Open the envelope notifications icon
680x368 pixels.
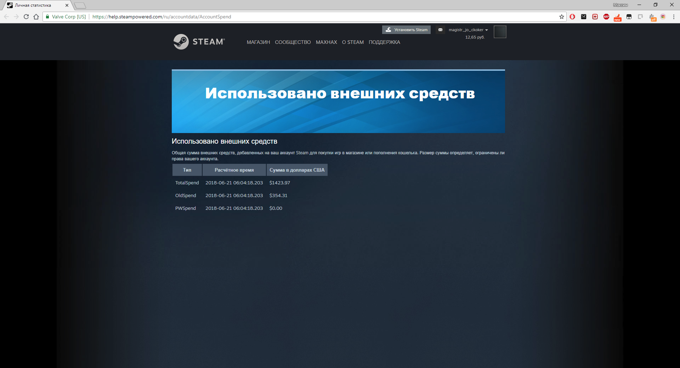click(440, 30)
